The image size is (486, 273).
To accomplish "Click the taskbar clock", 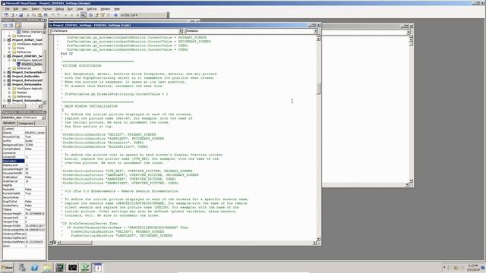I will tap(472, 268).
